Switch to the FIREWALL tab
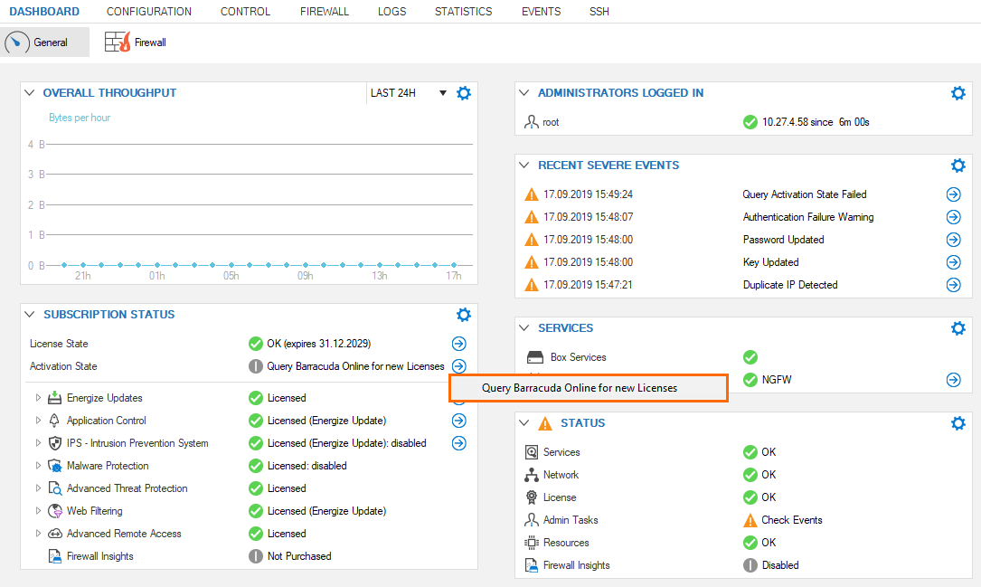Screen dimensions: 981x587 pyautogui.click(x=324, y=12)
